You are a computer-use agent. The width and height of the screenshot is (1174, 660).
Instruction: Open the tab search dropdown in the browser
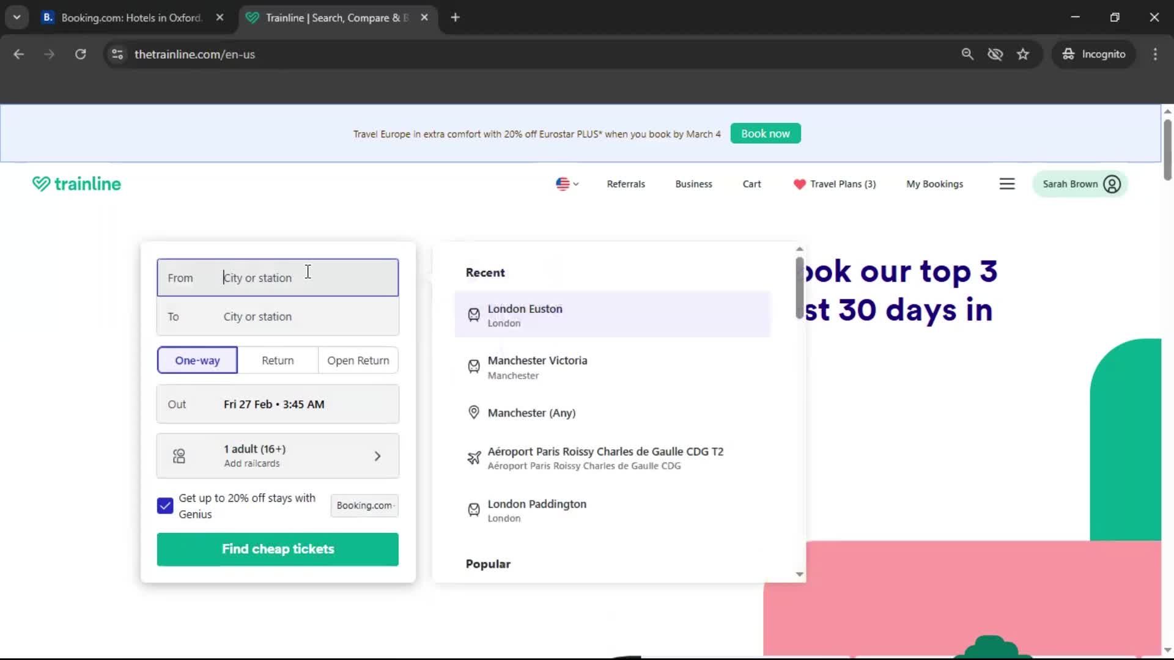(17, 17)
